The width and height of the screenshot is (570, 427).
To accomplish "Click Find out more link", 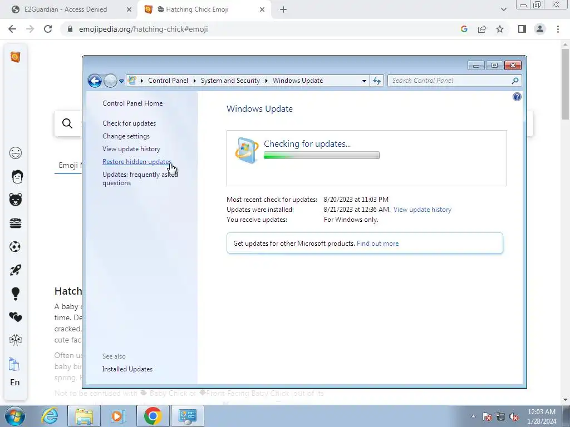I will [377, 244].
